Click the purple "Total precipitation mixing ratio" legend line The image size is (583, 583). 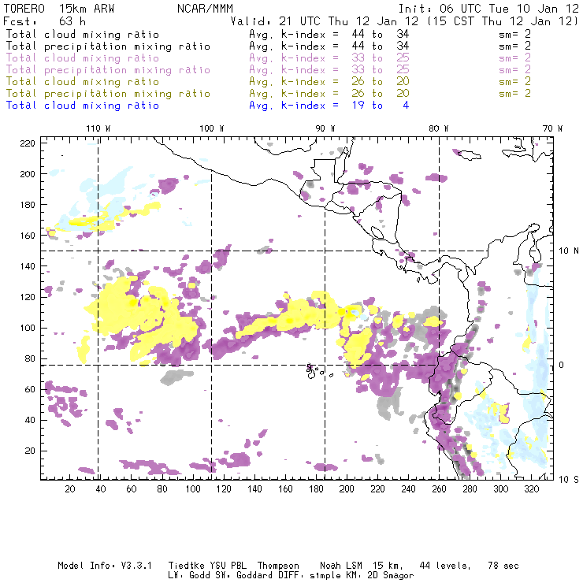108,70
